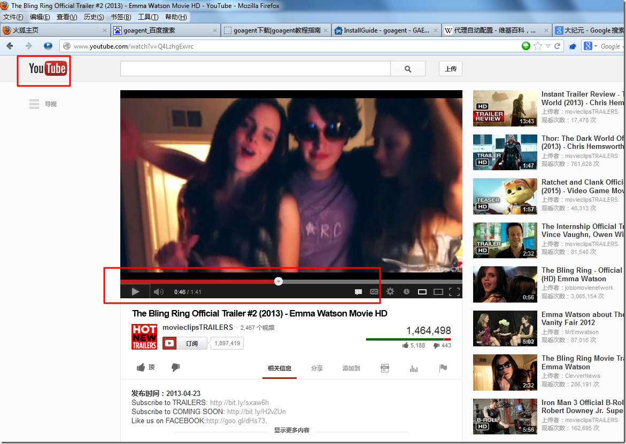
Task: Click the thumbs down dislike icon
Action: point(176,367)
